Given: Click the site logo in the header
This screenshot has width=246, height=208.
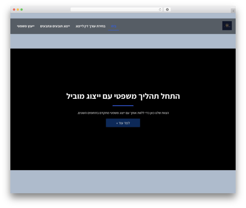Looking at the screenshot, I should [227, 26].
